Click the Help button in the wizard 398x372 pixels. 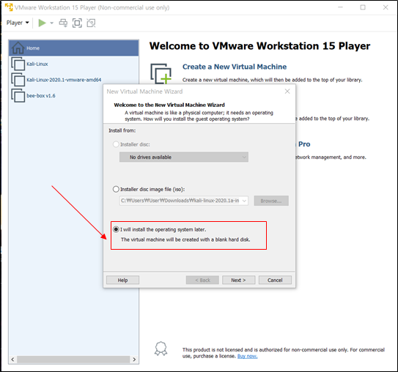(122, 280)
